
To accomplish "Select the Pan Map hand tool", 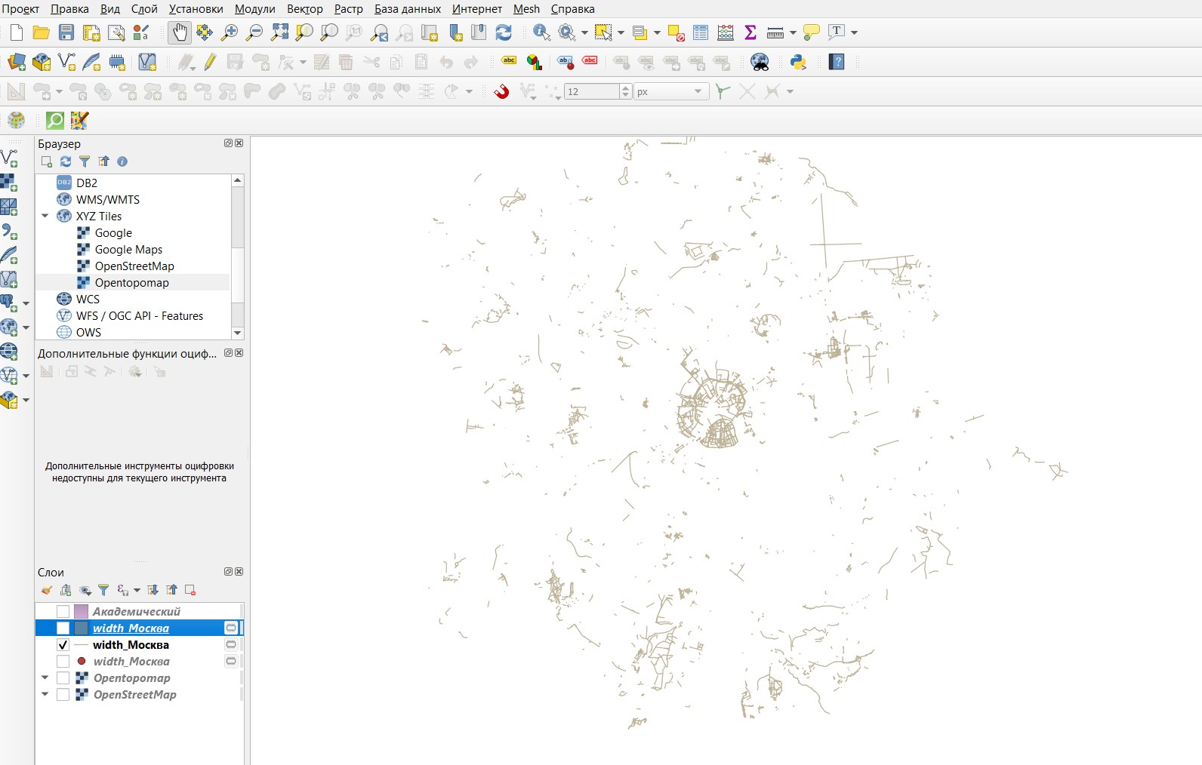I will coord(180,32).
